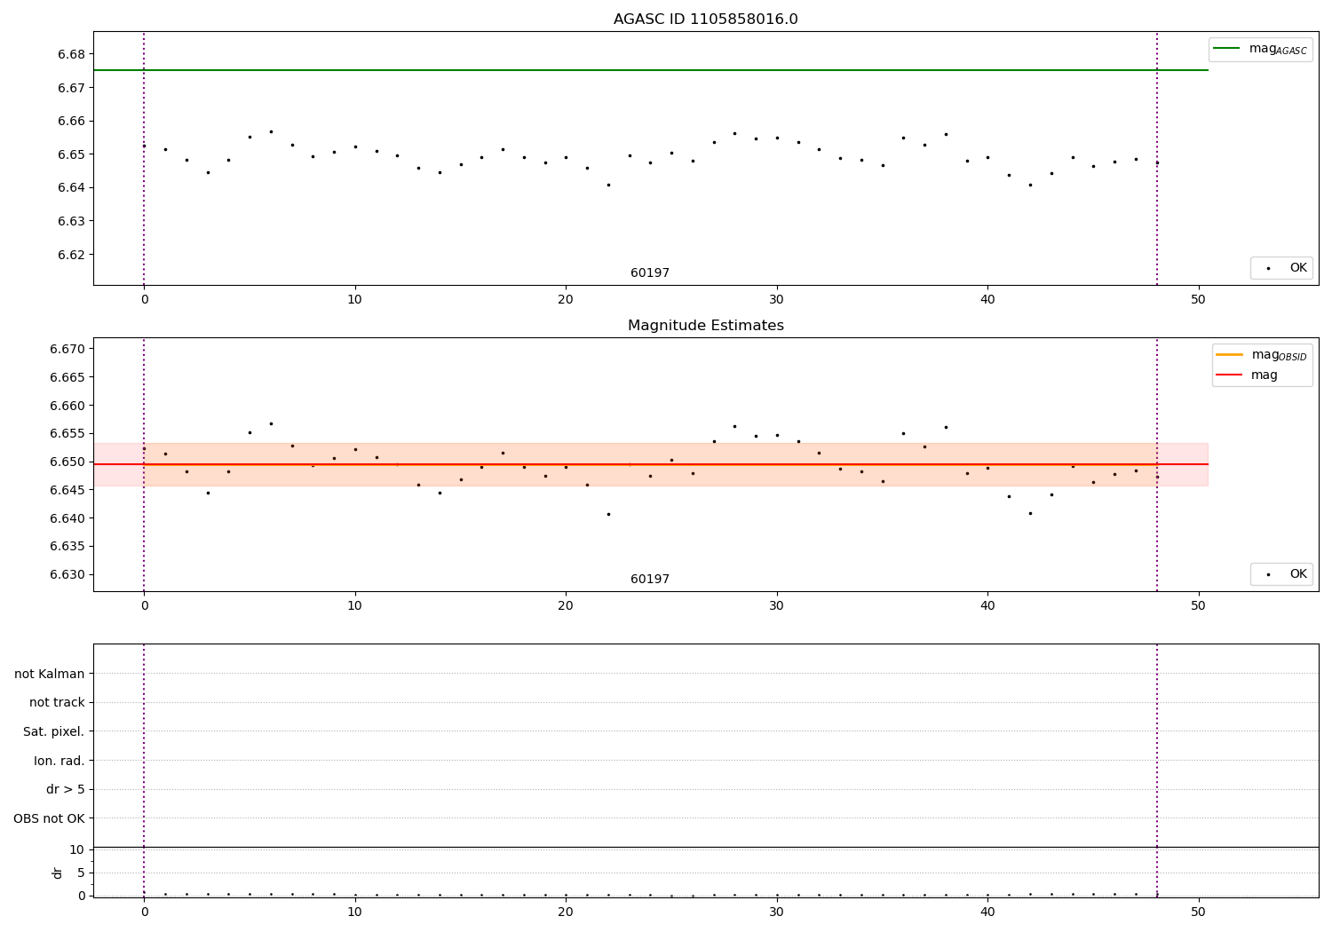This screenshot has width=1332, height=932.
Task: Click the x-axis '30' tick under the Magnitude Estimates plot
Action: (x=777, y=606)
